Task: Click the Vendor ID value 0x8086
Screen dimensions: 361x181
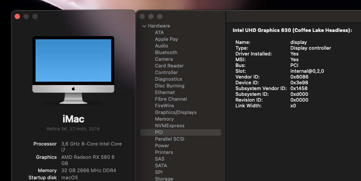Action: click(299, 77)
